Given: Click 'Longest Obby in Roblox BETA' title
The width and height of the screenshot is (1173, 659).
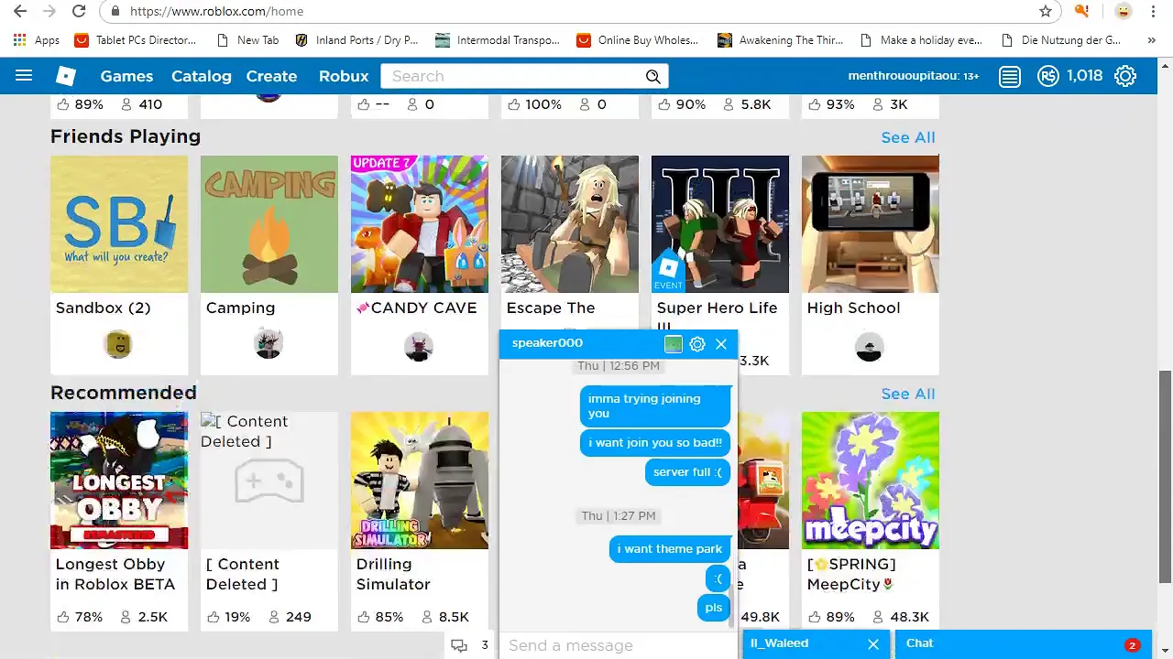Looking at the screenshot, I should tap(115, 574).
